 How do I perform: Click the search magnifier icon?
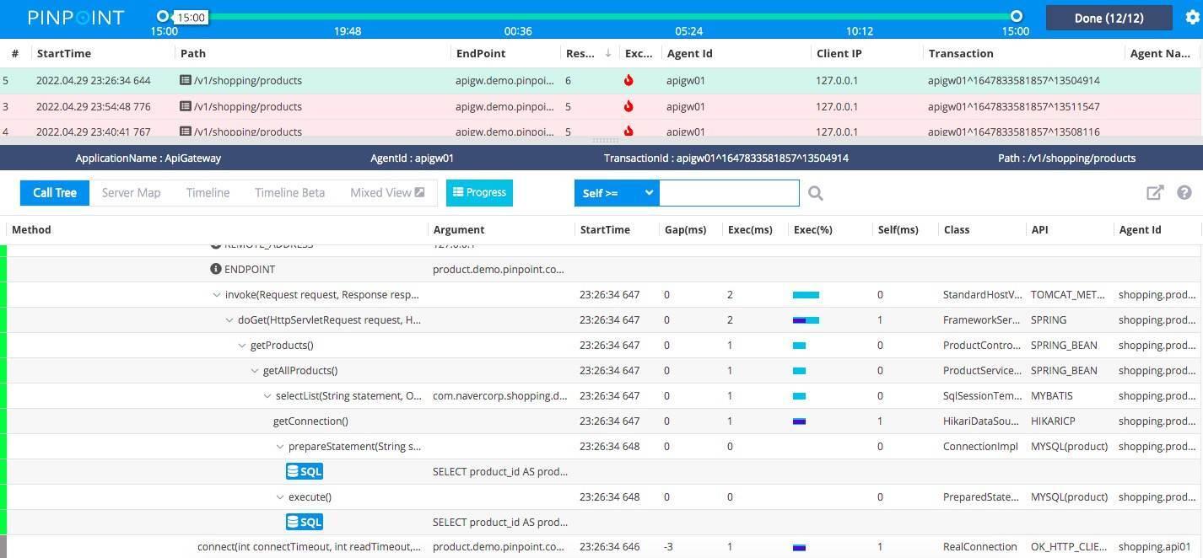(815, 192)
